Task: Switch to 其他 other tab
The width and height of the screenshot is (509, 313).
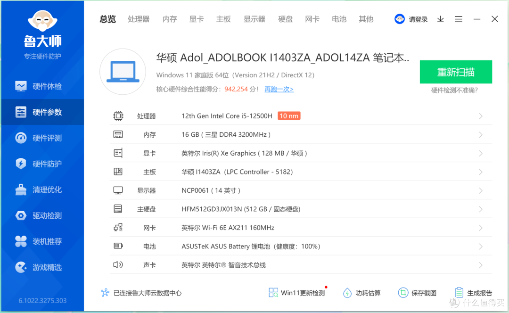Action: point(366,19)
